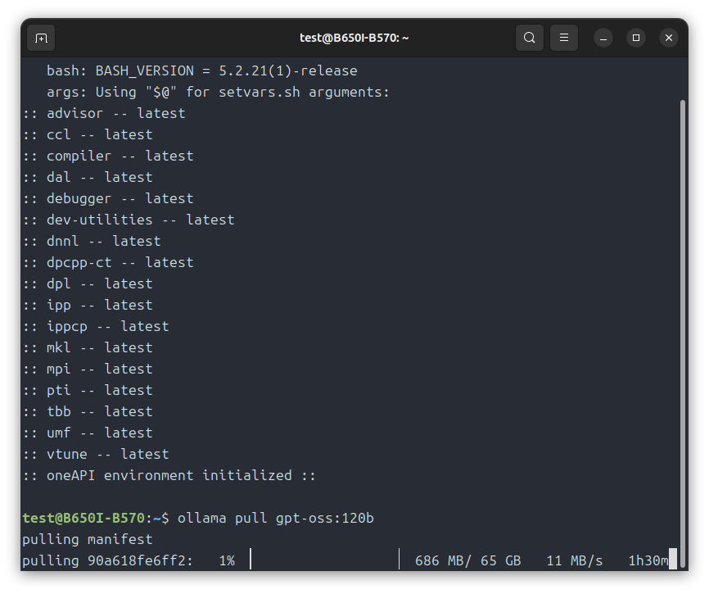Click the 'dpcpp-ct -- latest' line
This screenshot has width=709, height=594.
[108, 262]
